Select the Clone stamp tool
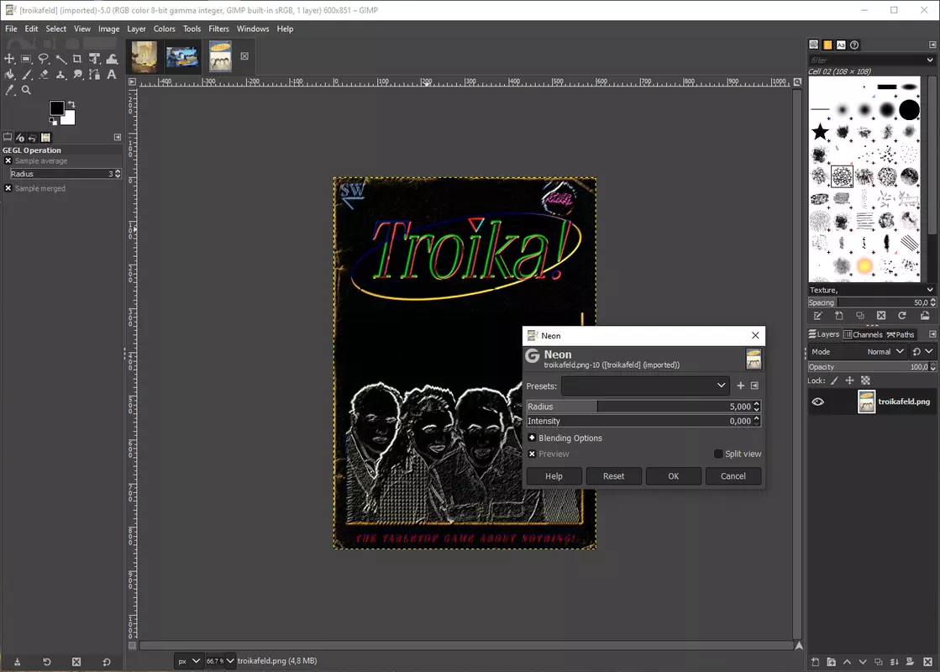940x672 pixels. (x=60, y=74)
